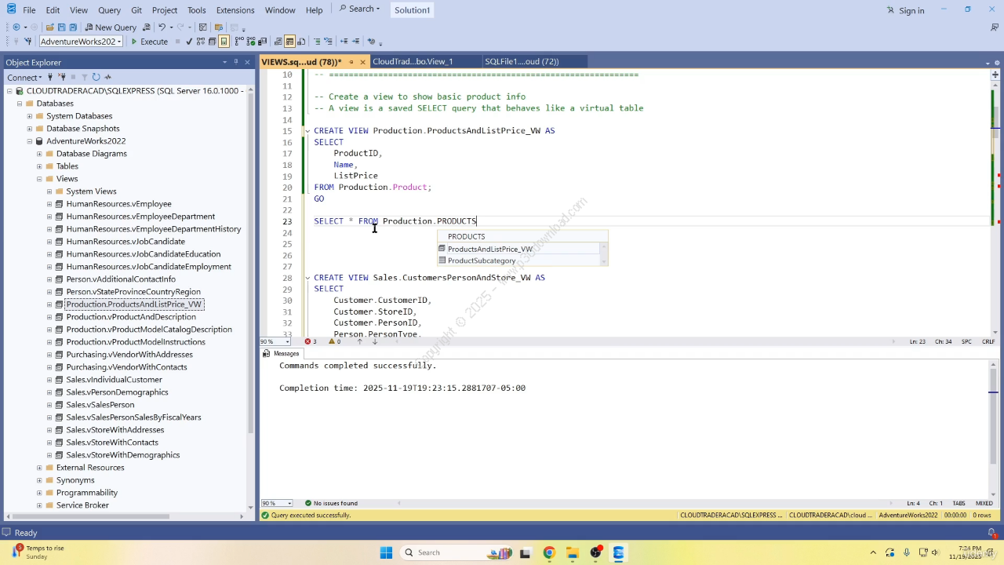Collapse the Views folder node

point(39,179)
